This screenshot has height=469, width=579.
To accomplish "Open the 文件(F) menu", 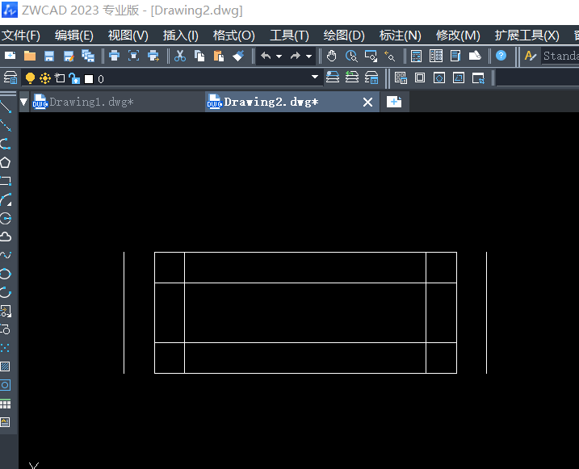I will pyautogui.click(x=21, y=36).
